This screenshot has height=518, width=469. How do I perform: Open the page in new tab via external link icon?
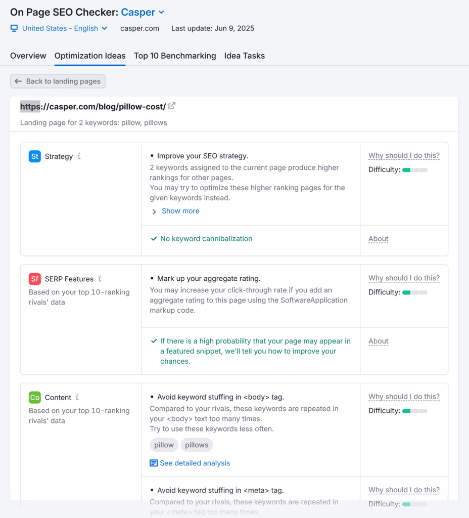click(172, 106)
